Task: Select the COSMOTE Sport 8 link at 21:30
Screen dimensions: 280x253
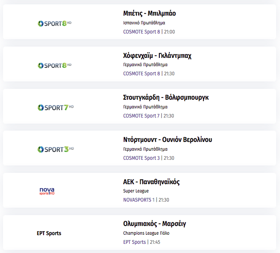Action: [142, 74]
